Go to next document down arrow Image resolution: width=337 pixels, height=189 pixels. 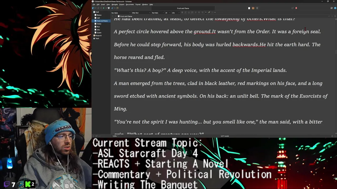click(332, 16)
